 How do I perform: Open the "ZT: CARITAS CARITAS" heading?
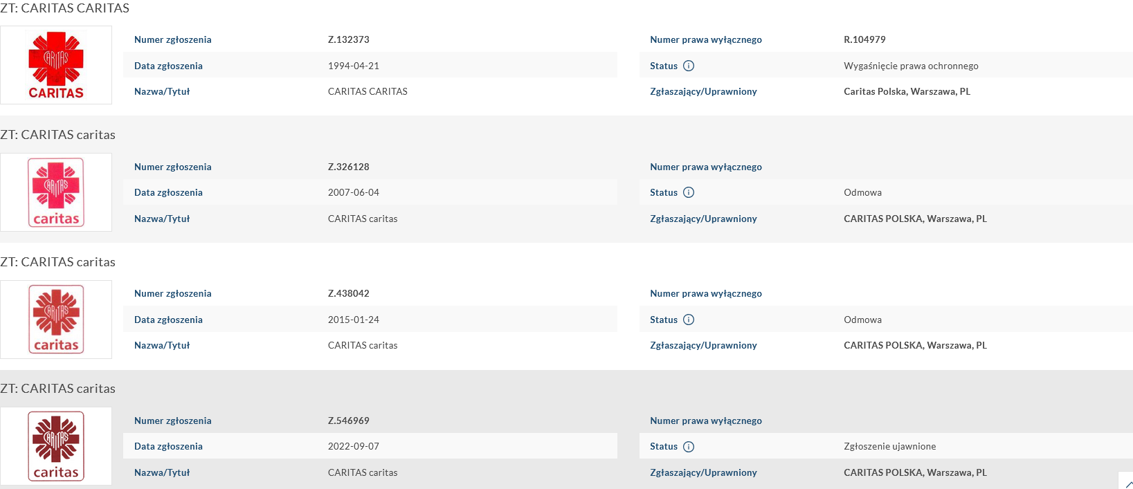65,8
